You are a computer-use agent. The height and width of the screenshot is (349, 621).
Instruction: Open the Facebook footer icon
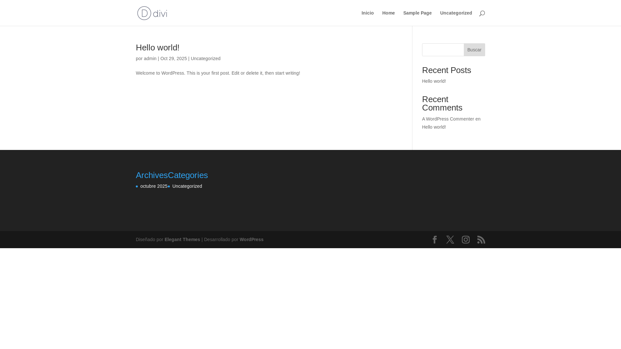[435, 239]
